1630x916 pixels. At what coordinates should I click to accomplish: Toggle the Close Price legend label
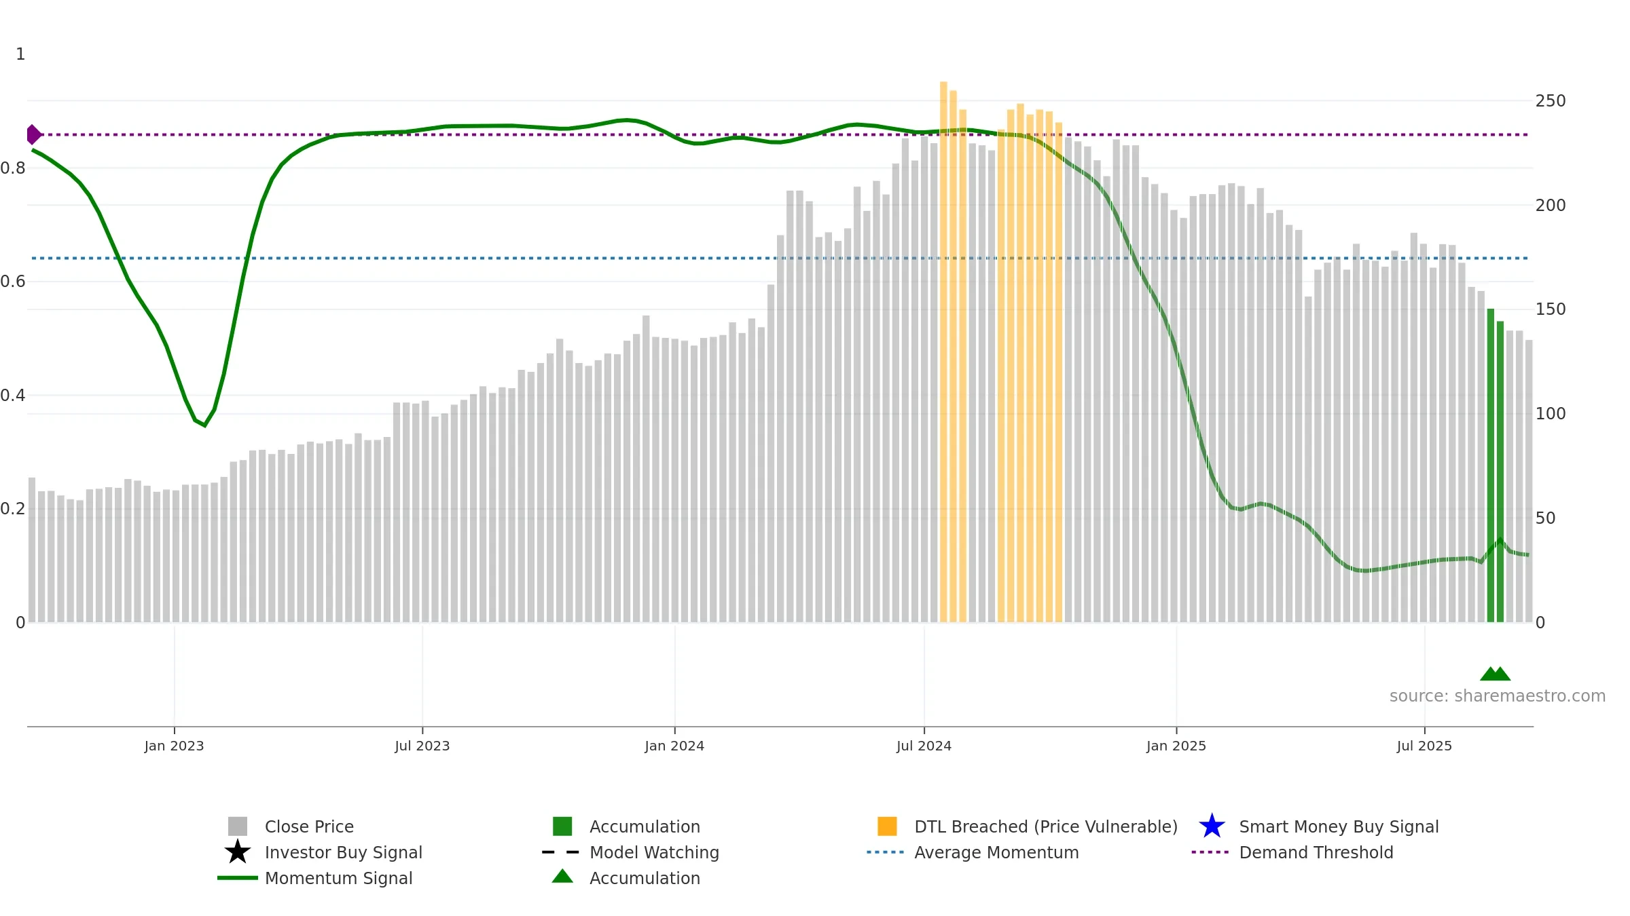309,826
